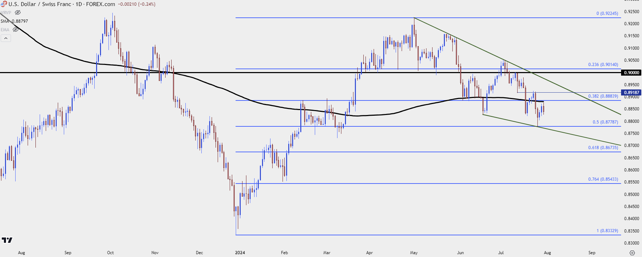This screenshot has width=642, height=257.
Task: Click the Oct label on time axis
Action: coord(111,253)
